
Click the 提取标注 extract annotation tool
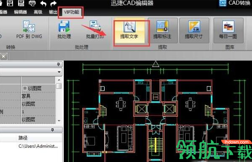pyautogui.click(x=163, y=30)
